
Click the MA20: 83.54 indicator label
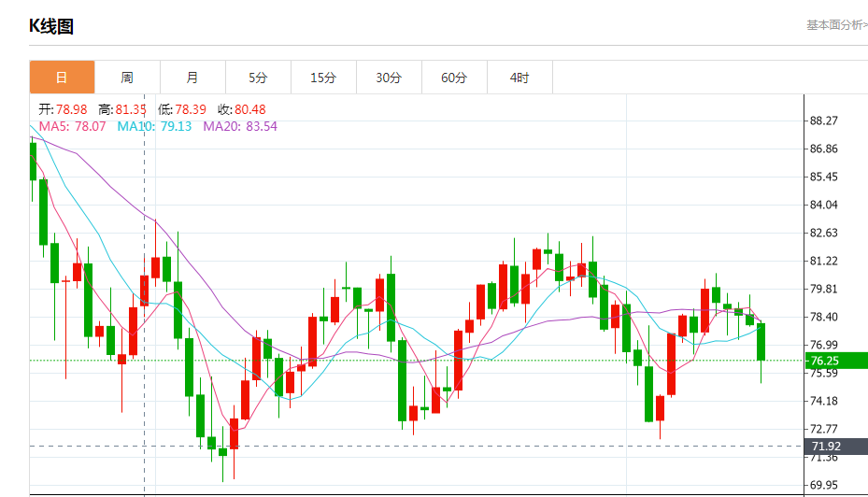point(240,126)
